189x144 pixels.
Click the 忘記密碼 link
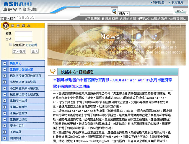coord(31,45)
